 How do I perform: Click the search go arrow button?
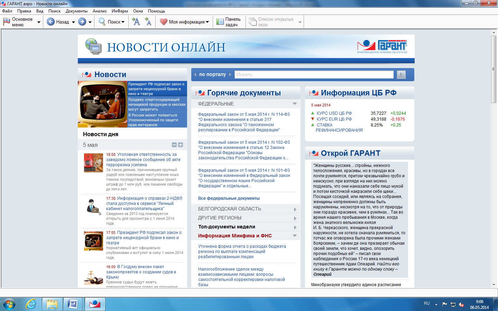[x=401, y=74]
